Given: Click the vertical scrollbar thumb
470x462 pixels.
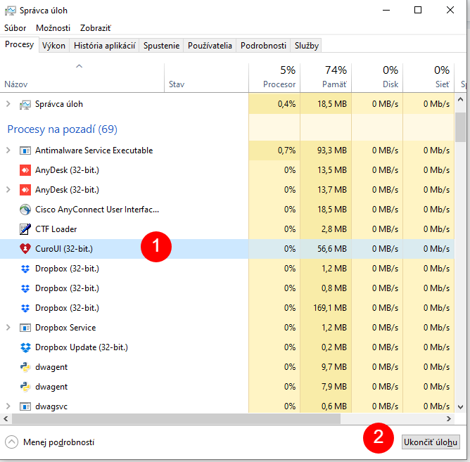Looking at the screenshot, I should coord(460,127).
